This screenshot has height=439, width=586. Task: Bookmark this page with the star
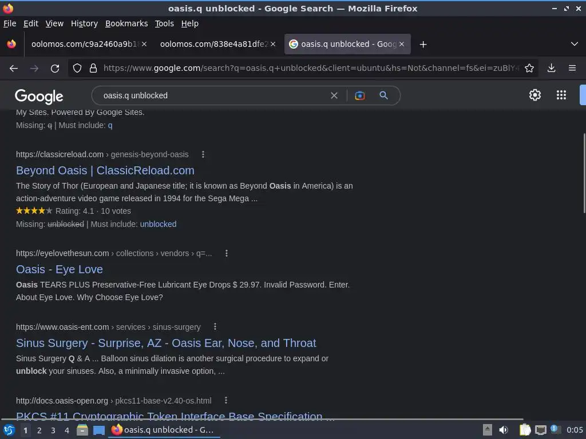click(x=529, y=68)
